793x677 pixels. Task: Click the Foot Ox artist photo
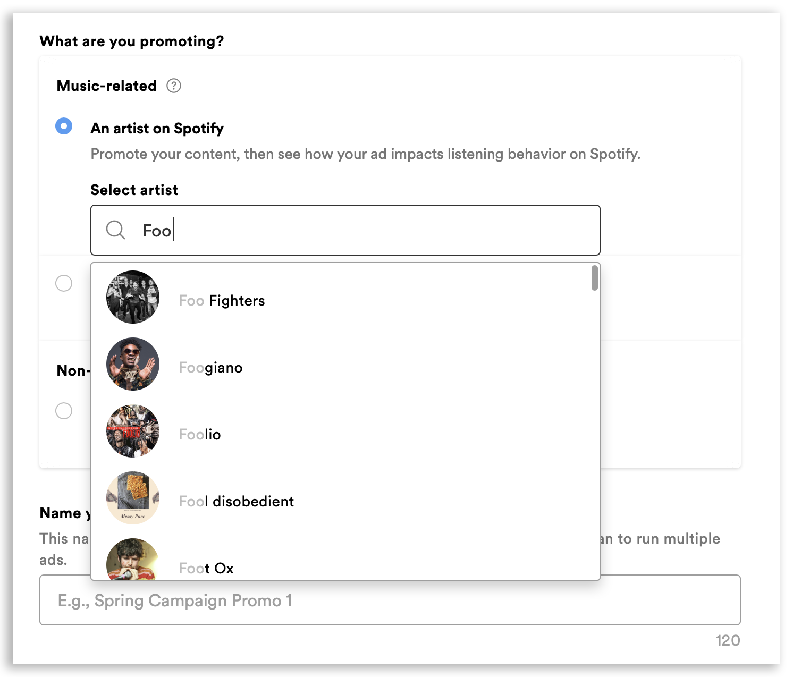click(133, 559)
